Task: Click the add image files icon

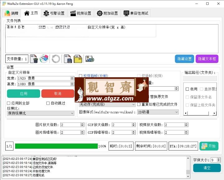Action: point(90,59)
